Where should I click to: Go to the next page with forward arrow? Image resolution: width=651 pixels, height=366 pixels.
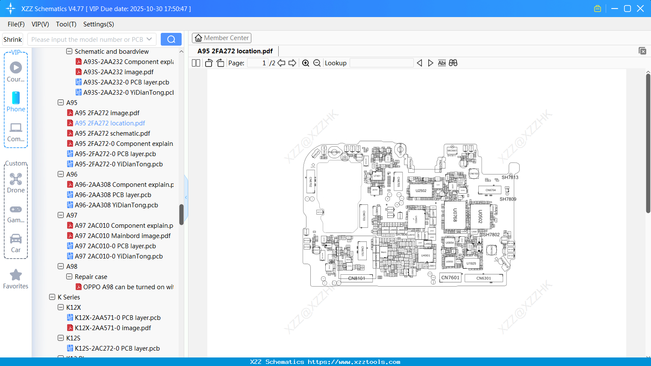coord(293,63)
